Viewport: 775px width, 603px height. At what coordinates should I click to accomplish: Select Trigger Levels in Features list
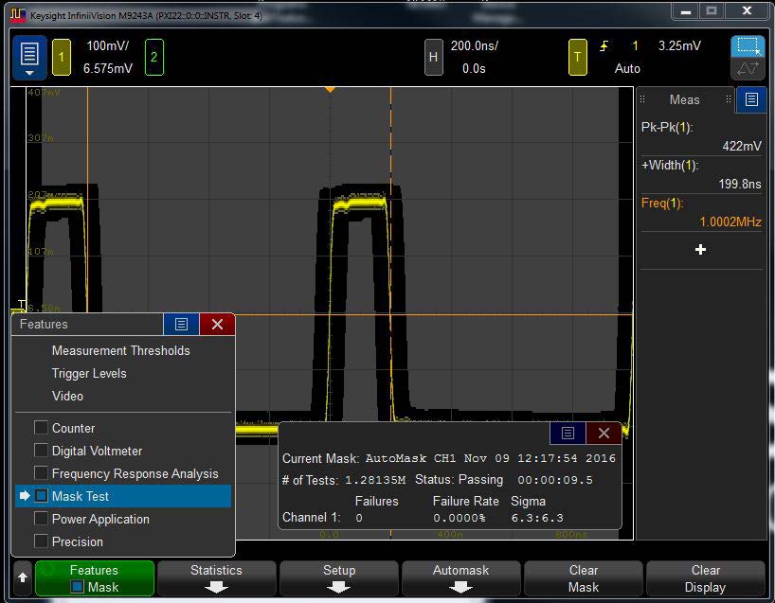(x=89, y=373)
